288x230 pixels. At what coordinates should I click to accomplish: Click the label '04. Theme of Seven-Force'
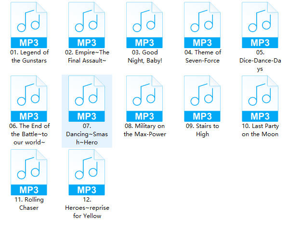[x=203, y=56]
